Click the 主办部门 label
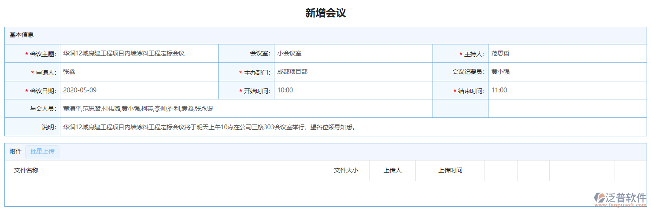 [257, 73]
